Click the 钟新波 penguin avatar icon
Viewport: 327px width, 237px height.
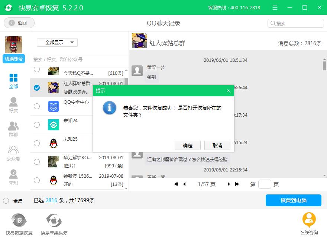[x=54, y=180]
